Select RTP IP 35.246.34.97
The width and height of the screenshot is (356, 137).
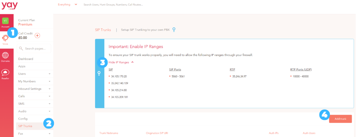239,76
